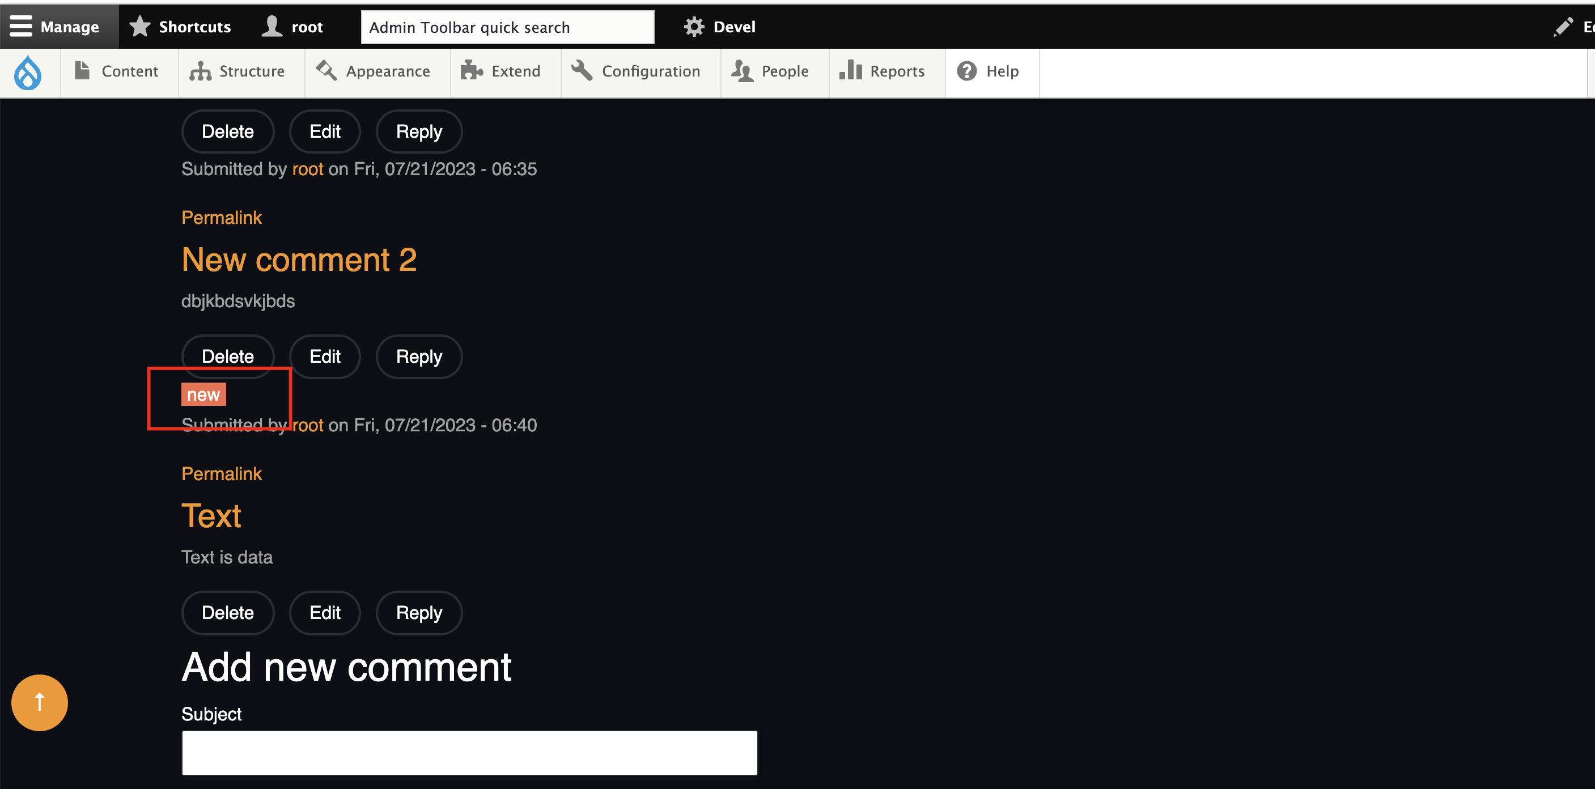Click the Subject input field
1595x789 pixels.
[469, 753]
